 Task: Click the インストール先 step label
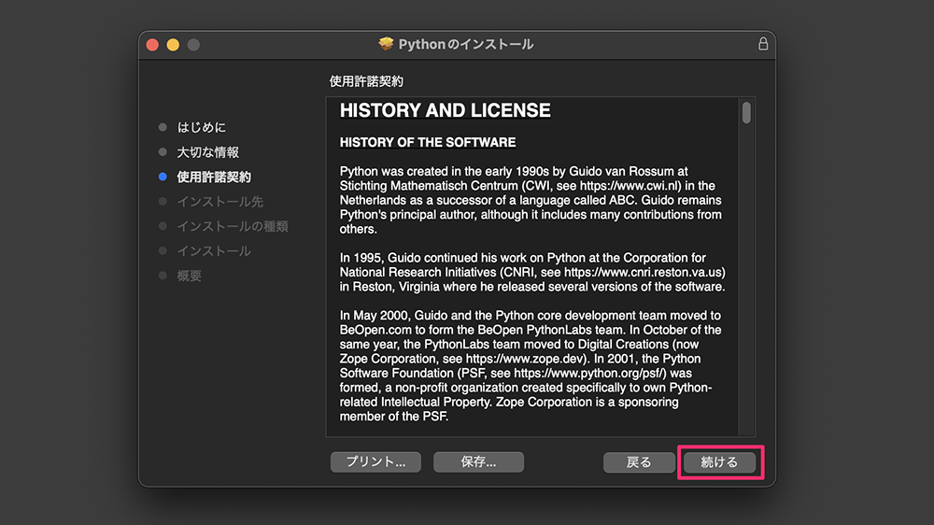click(219, 202)
